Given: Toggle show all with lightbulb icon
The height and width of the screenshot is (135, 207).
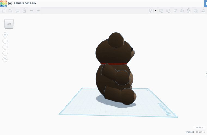Looking at the screenshot, I should point(150,11).
